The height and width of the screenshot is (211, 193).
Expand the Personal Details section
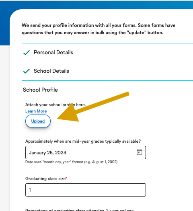107,53
